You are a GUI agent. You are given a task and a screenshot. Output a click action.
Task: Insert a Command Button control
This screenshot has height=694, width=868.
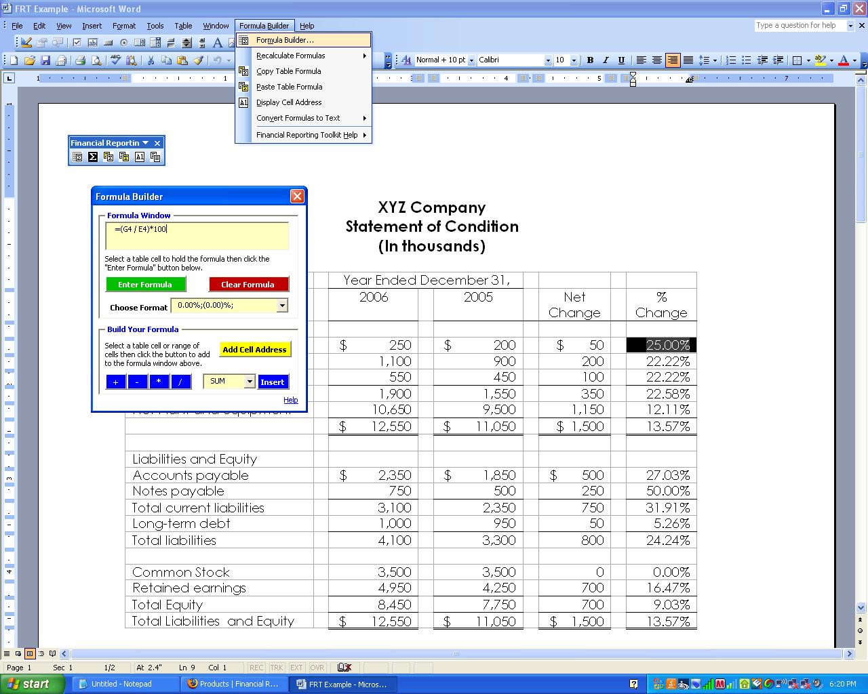(108, 43)
